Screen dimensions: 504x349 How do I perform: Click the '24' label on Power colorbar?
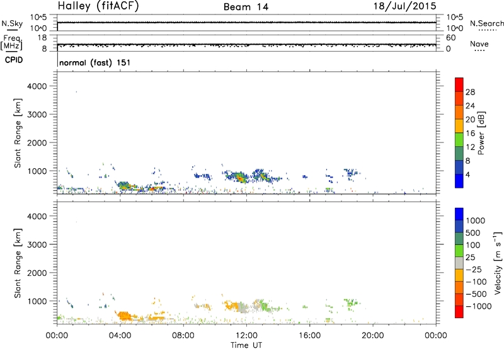(470, 106)
